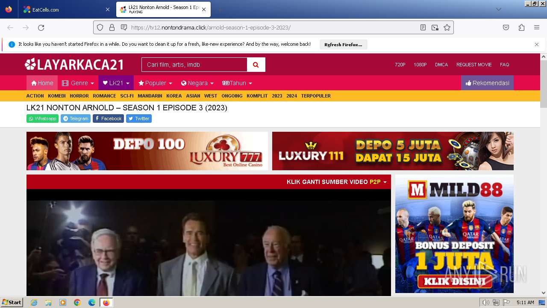Launch Internet Explorer from taskbar
Screen dimensions: 547x308
click(34, 302)
